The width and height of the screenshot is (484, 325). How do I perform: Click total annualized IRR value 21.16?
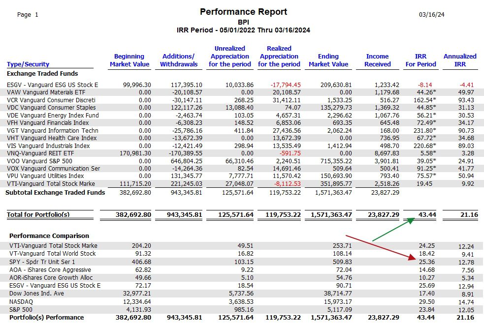(469, 214)
